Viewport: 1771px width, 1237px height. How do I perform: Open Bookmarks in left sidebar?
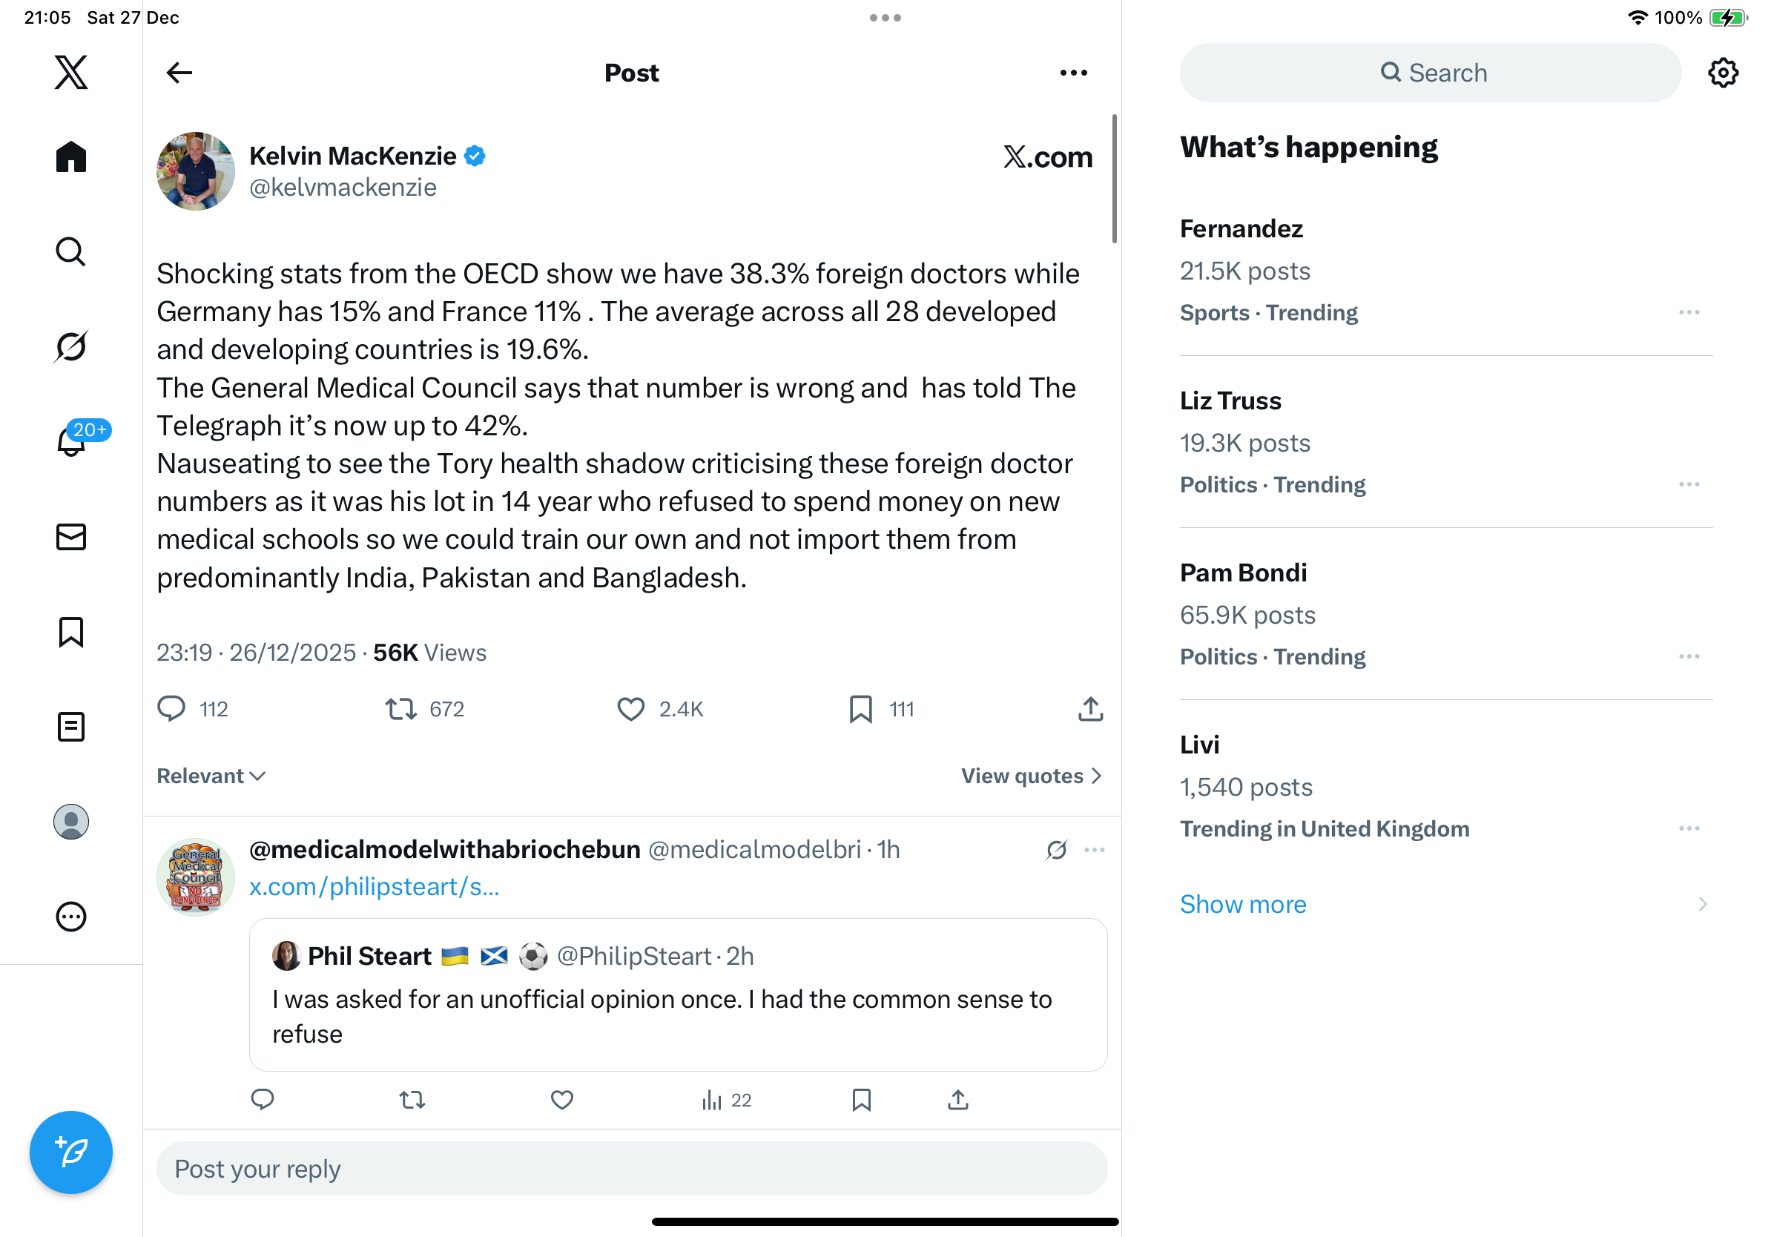(71, 632)
